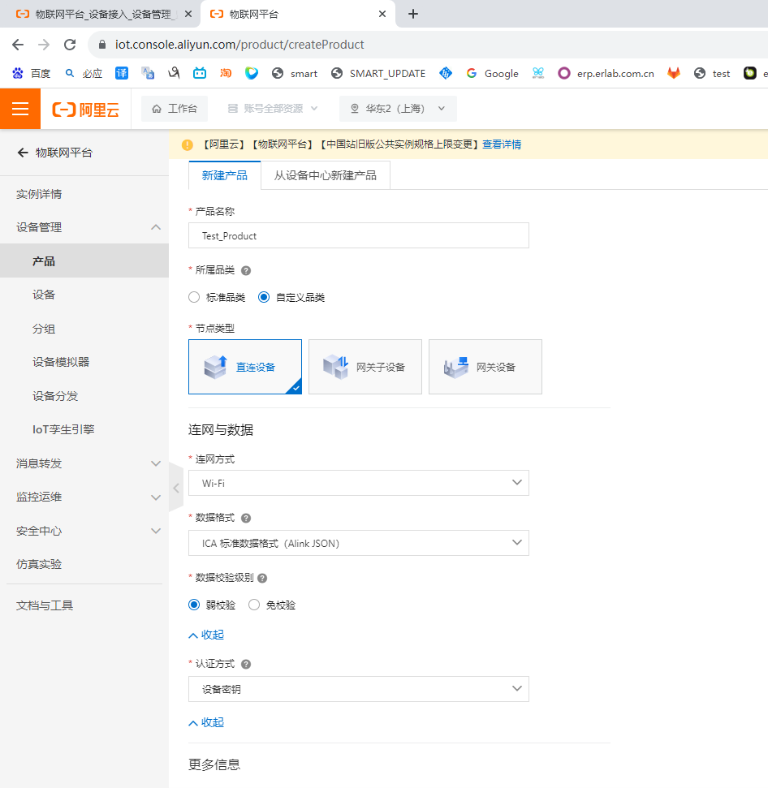Open the Google bookmark
This screenshot has width=768, height=788.
point(493,73)
